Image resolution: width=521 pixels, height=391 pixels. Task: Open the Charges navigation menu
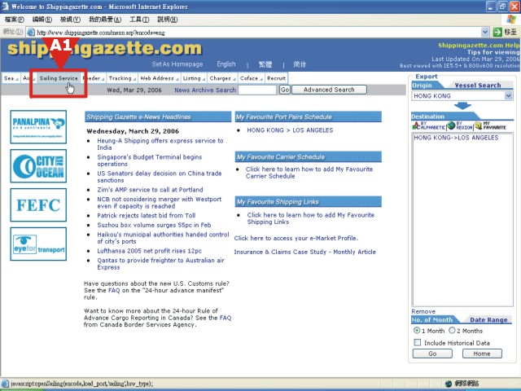pos(222,78)
